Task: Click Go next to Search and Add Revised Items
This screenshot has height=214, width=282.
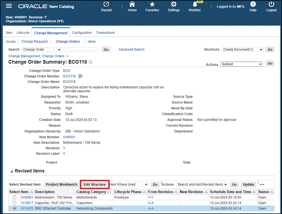Action: pos(234,184)
